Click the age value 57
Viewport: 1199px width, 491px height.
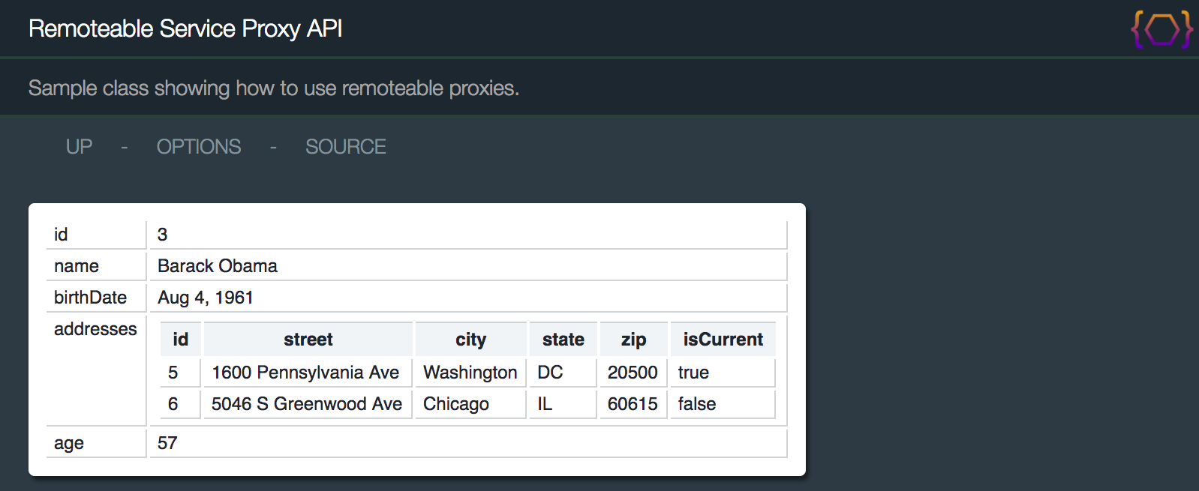point(167,443)
